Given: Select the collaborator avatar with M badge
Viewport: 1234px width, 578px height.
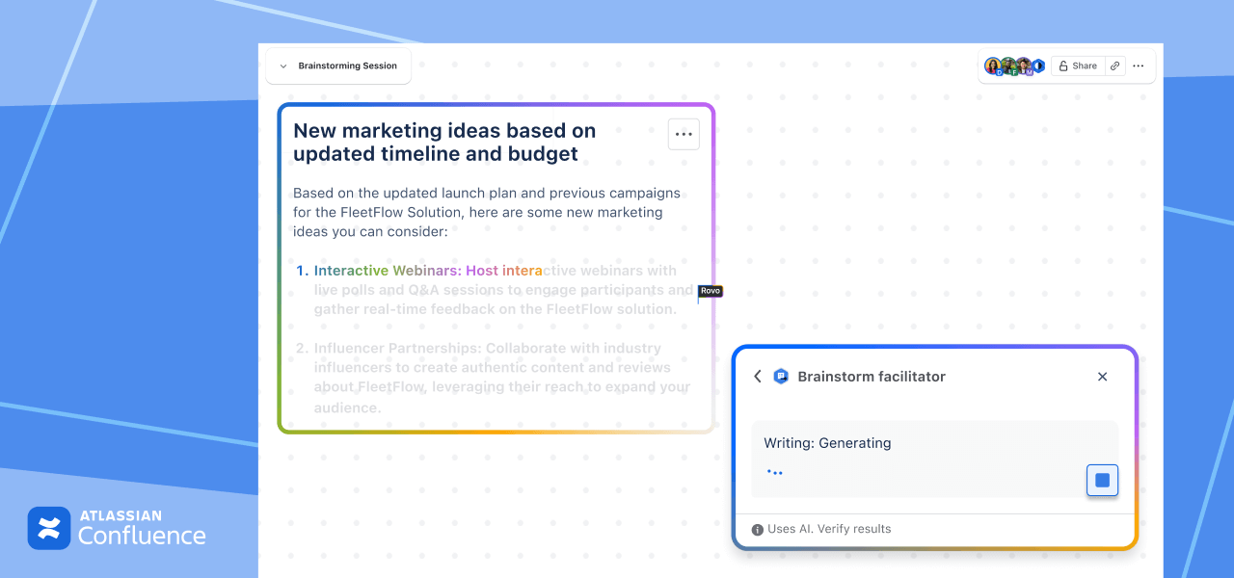Looking at the screenshot, I should (1024, 66).
